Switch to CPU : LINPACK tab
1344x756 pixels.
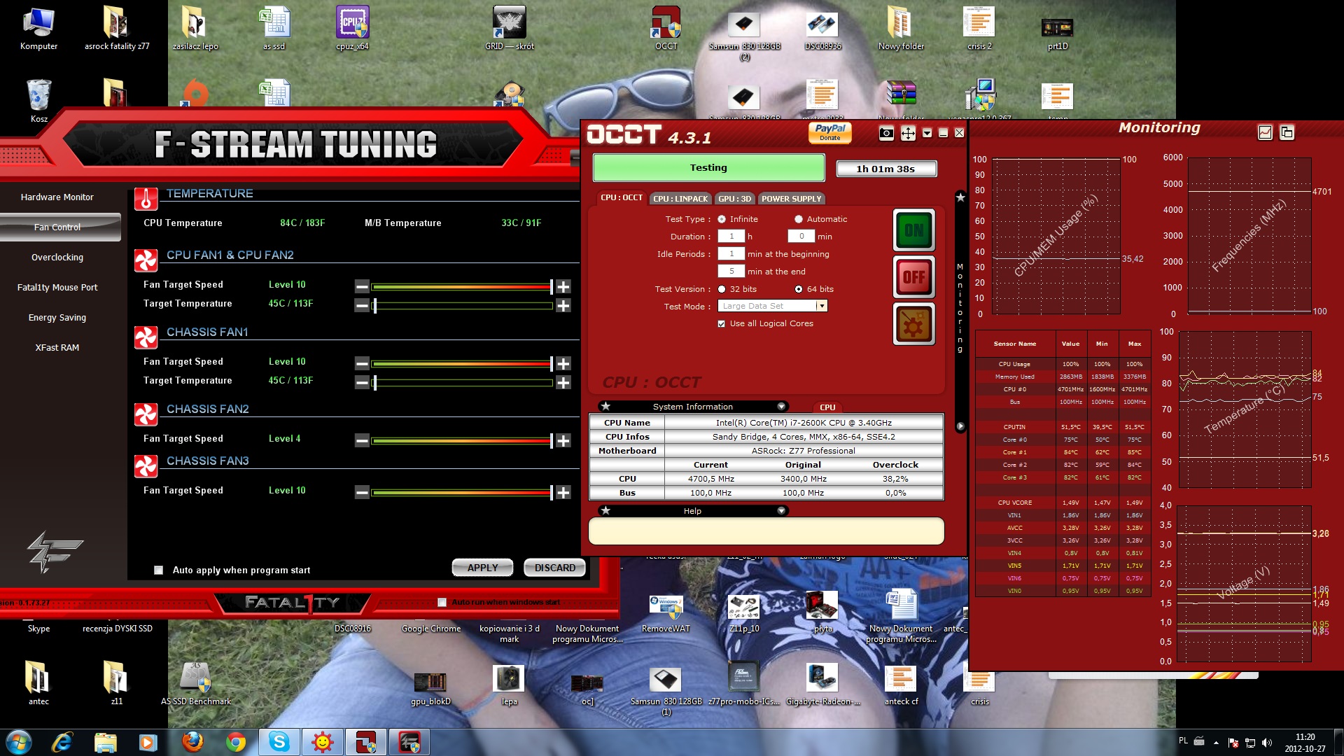(x=680, y=199)
